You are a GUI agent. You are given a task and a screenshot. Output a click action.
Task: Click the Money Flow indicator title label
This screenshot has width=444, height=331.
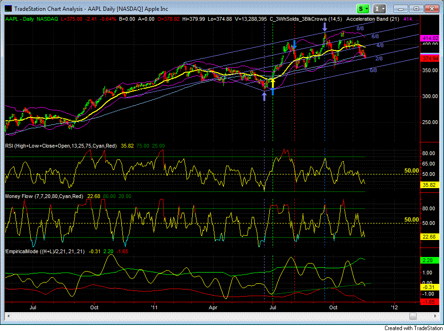[x=44, y=196]
